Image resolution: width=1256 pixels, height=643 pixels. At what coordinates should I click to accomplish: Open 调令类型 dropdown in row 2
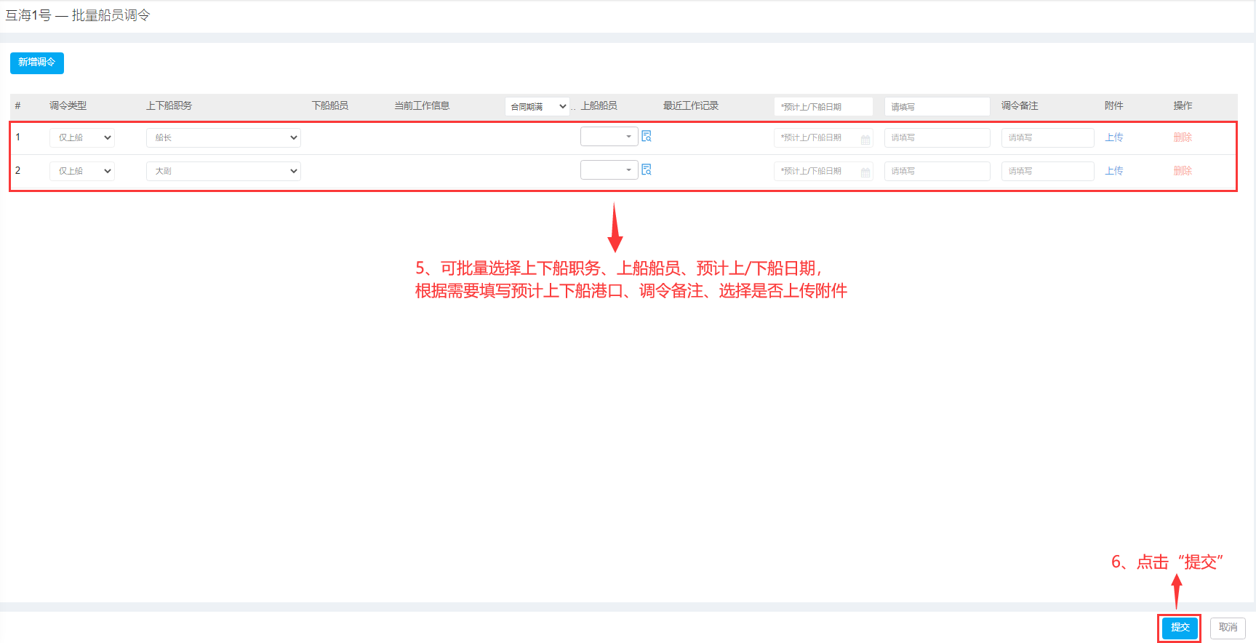coord(82,171)
